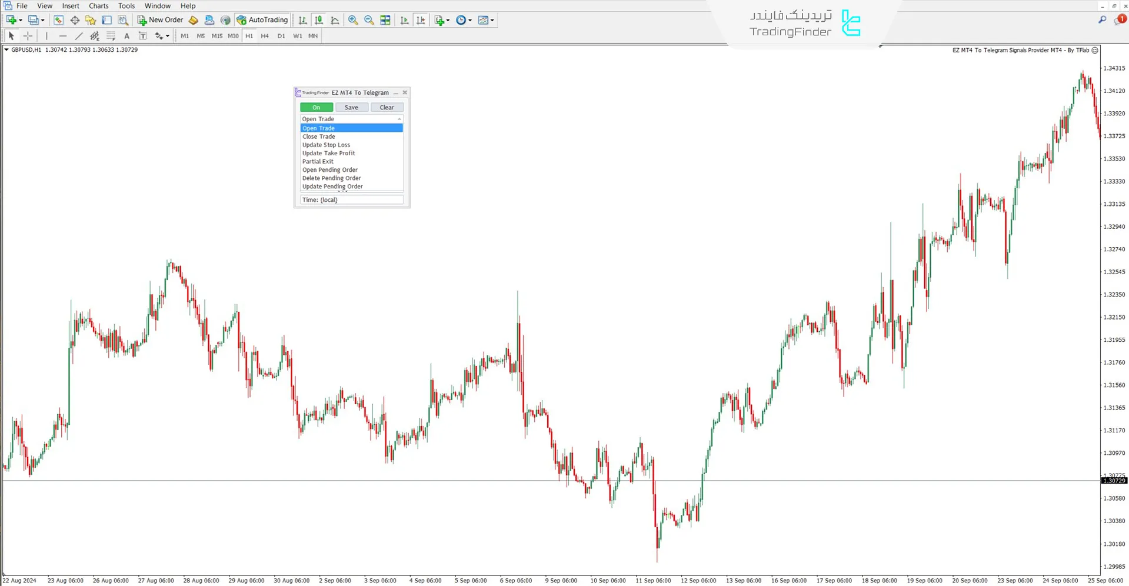This screenshot has height=586, width=1129.
Task: Click the Time {local} text field
Action: click(x=351, y=200)
